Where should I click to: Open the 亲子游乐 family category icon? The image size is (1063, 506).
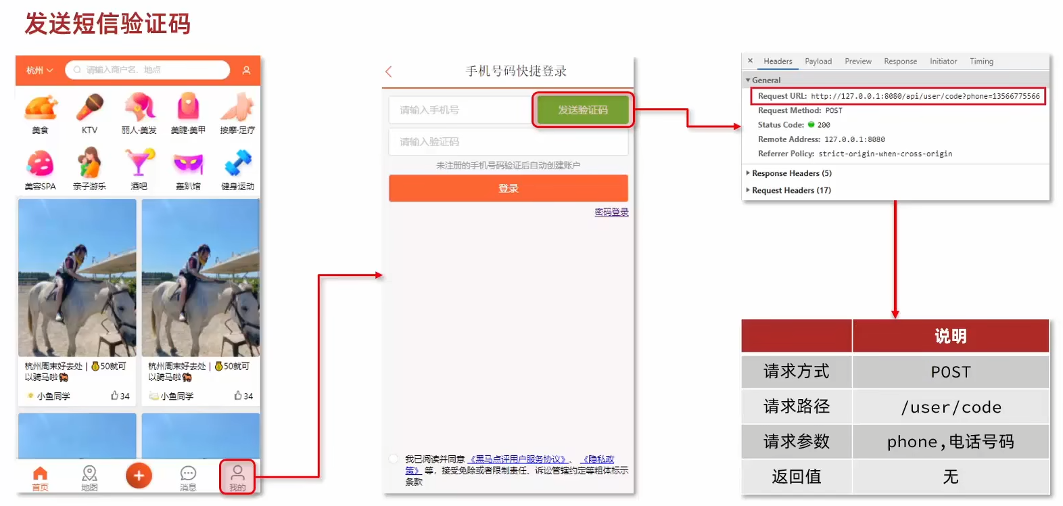pyautogui.click(x=89, y=163)
